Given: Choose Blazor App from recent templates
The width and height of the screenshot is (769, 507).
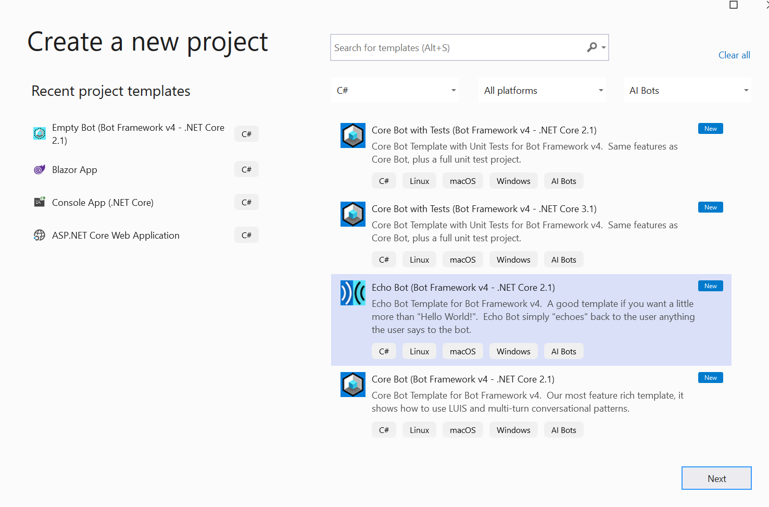Looking at the screenshot, I should [74, 170].
